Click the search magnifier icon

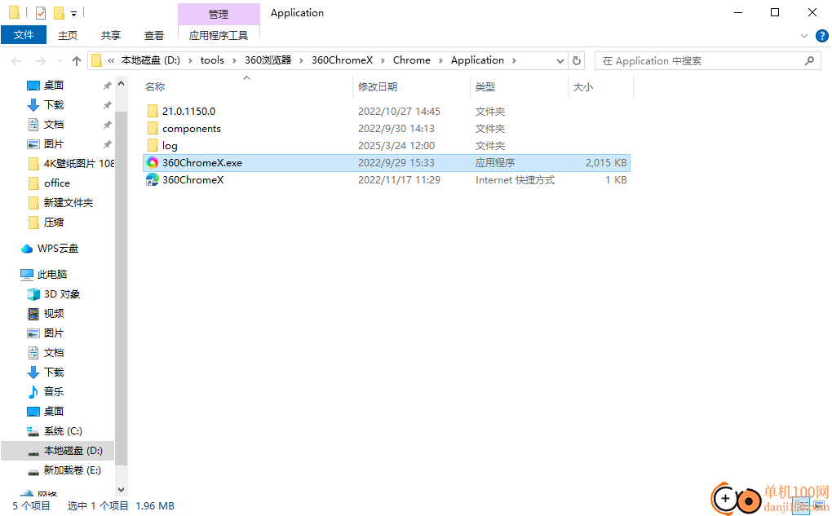(809, 61)
